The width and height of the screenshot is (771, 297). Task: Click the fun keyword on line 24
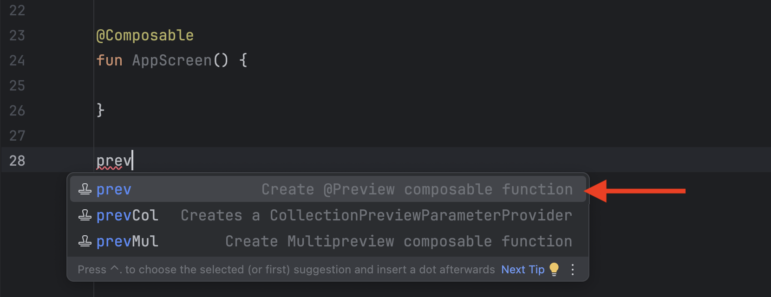[109, 60]
